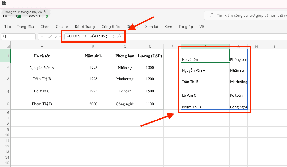Image resolution: width=287 pixels, height=167 pixels.
Task: Click the Name Box showing F1
Action: [x=18, y=37]
